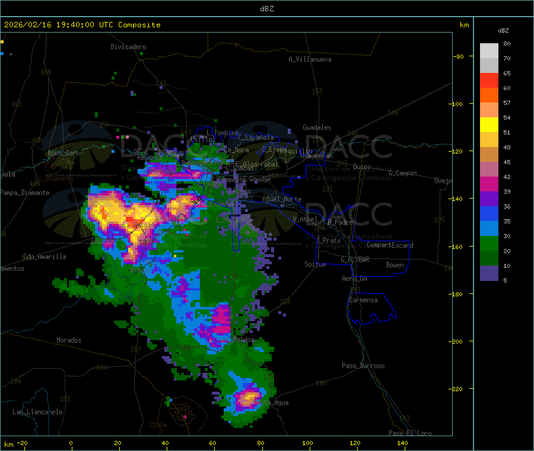Click the 'dBZ' title in the top bar
The height and width of the screenshot is (451, 534).
coord(266,9)
